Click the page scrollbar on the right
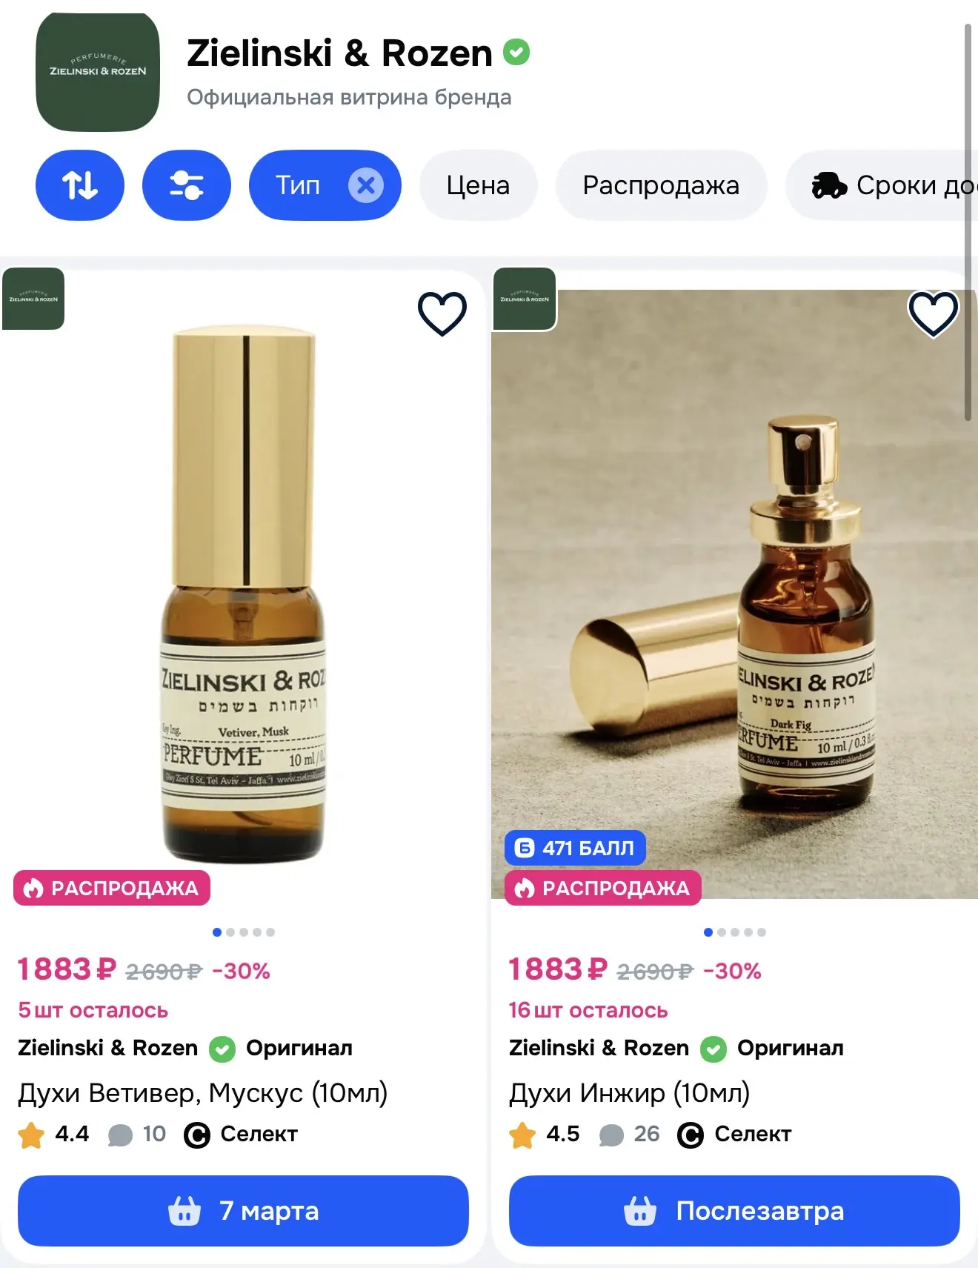 (x=968, y=222)
